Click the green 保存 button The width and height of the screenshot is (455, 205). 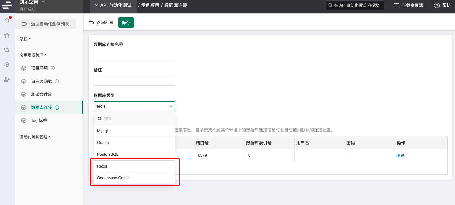point(126,22)
